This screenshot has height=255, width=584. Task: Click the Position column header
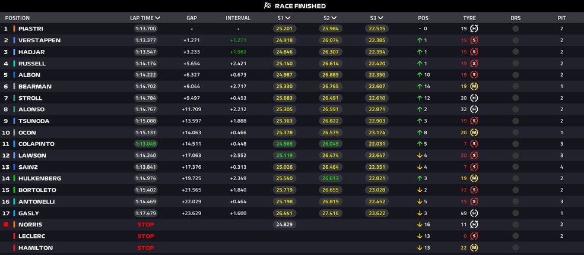tap(17, 18)
